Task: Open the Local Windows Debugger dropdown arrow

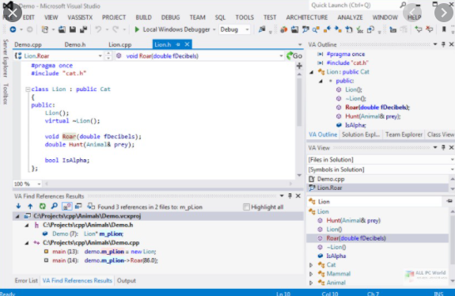Action: point(214,29)
